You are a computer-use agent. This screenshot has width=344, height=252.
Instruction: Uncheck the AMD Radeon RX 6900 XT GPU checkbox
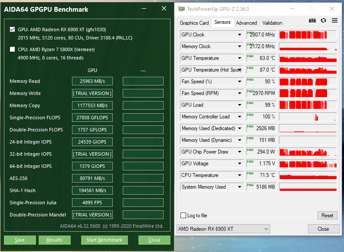click(x=13, y=29)
